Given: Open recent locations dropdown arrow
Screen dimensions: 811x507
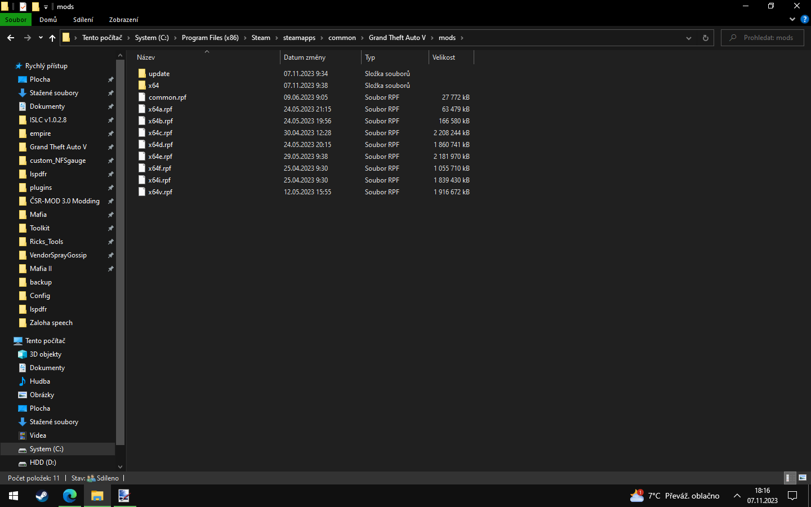Looking at the screenshot, I should click(x=41, y=38).
